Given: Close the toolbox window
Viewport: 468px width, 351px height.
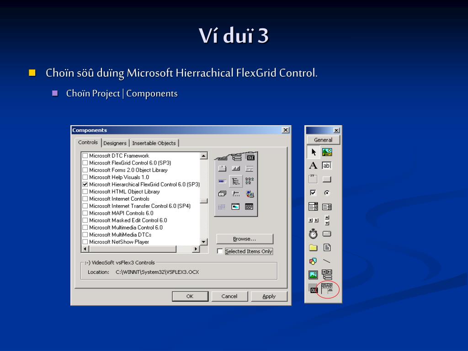Looking at the screenshot, I should (336, 130).
